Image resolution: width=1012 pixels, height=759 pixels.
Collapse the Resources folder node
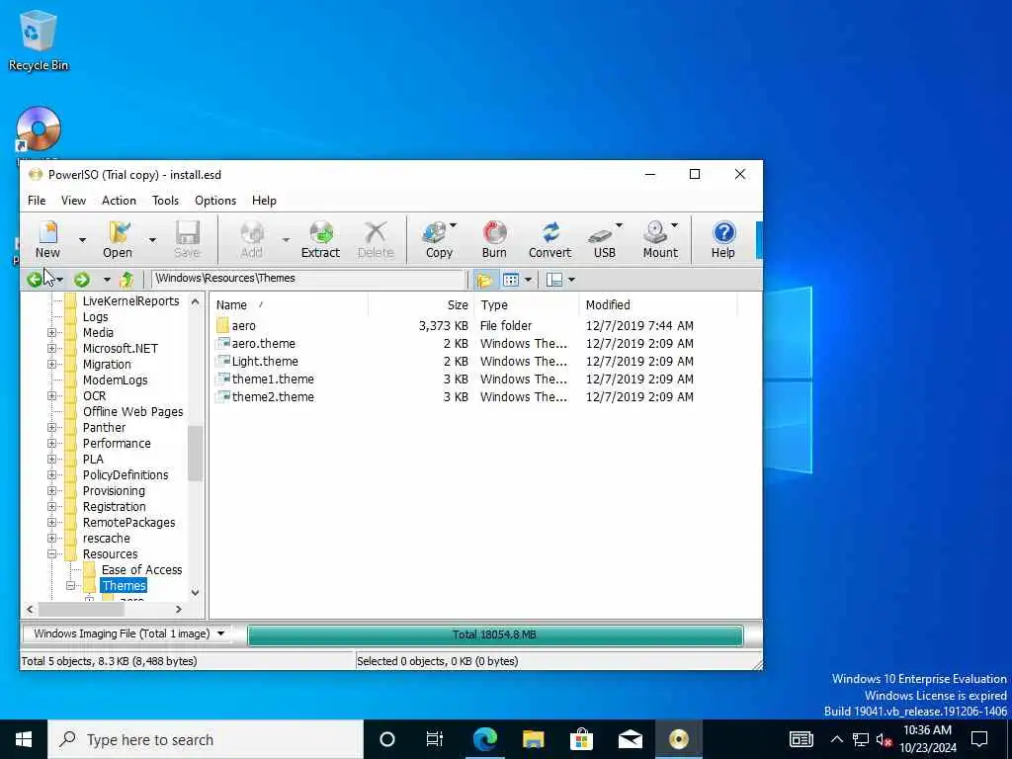pyautogui.click(x=51, y=553)
